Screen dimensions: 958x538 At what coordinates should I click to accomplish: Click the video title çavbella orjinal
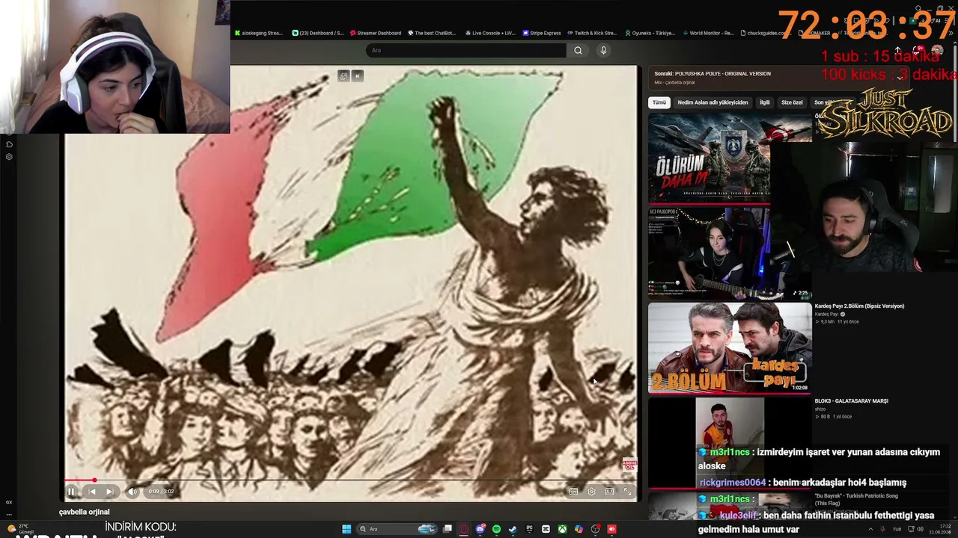pyautogui.click(x=85, y=512)
